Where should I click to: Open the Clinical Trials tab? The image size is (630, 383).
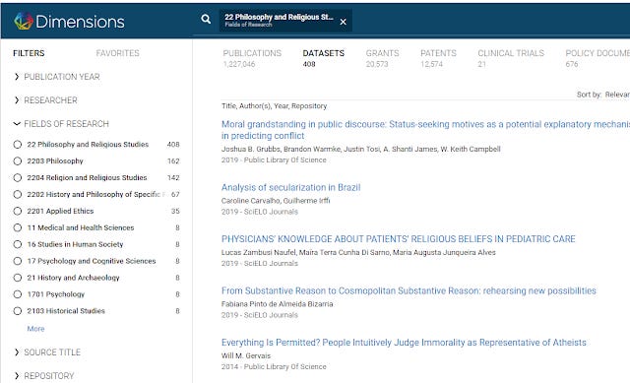click(511, 58)
